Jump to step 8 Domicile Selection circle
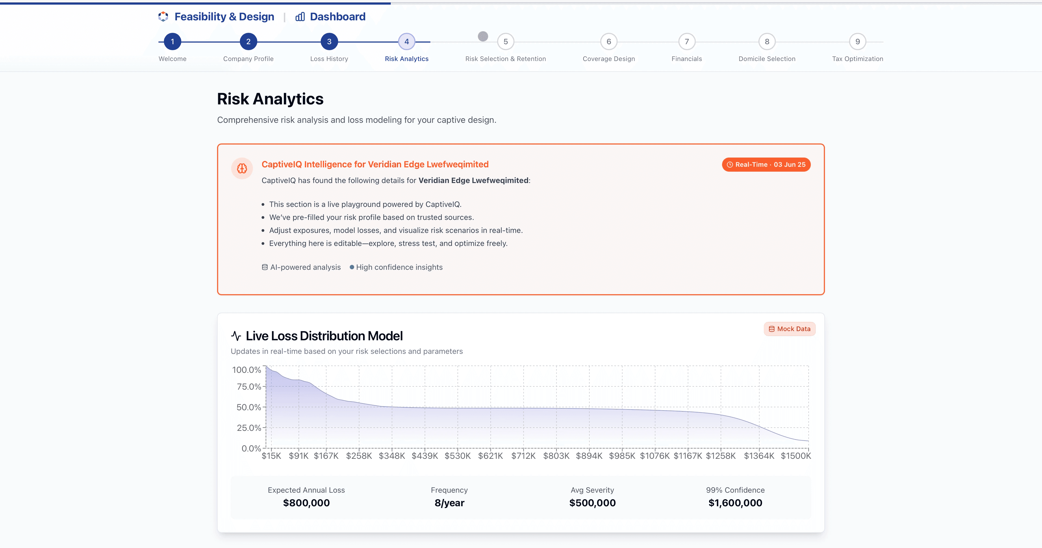The image size is (1042, 548). pos(767,42)
